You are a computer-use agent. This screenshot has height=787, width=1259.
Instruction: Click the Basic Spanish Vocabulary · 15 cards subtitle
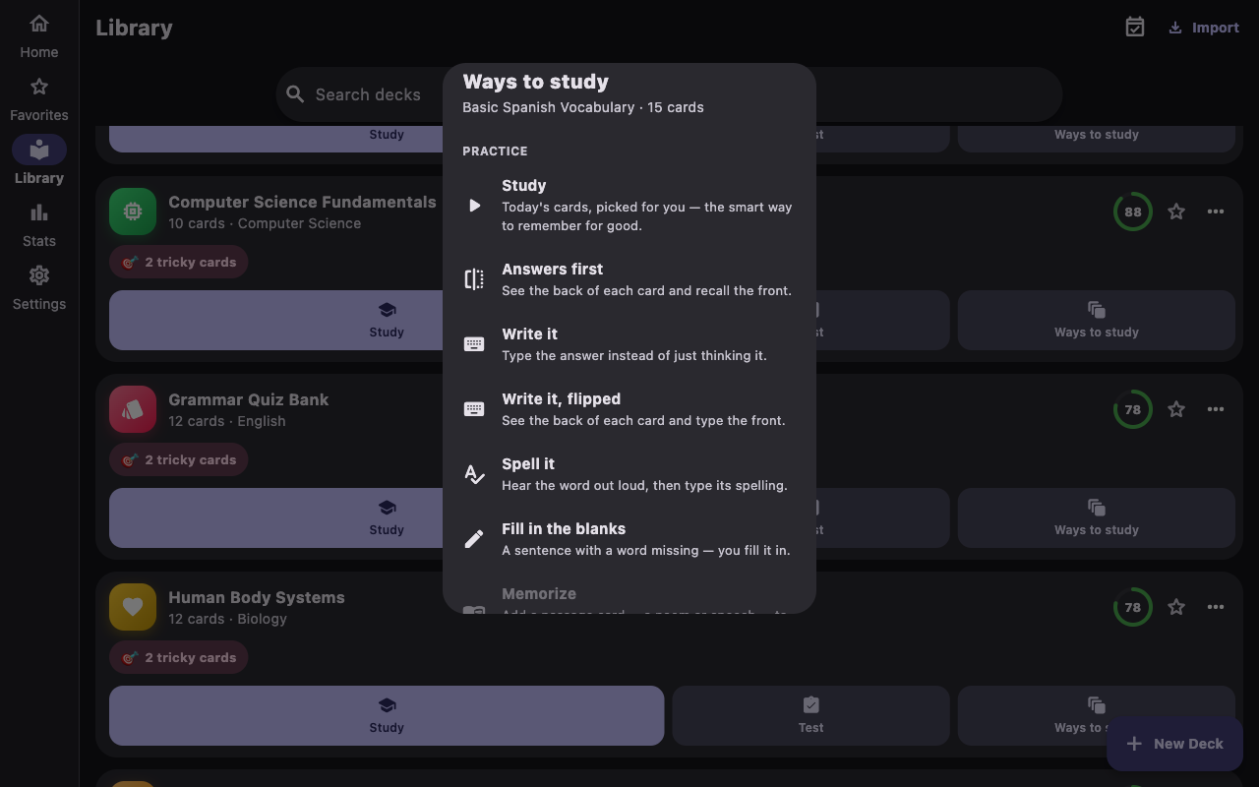coord(583,107)
